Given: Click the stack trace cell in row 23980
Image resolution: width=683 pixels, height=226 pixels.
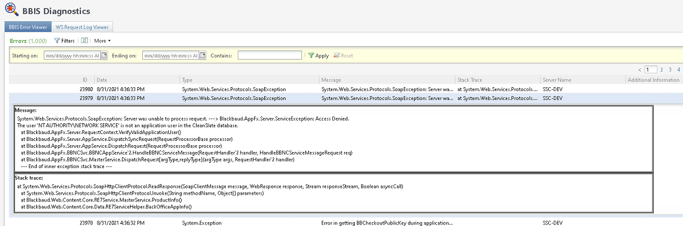Looking at the screenshot, I should (x=498, y=89).
